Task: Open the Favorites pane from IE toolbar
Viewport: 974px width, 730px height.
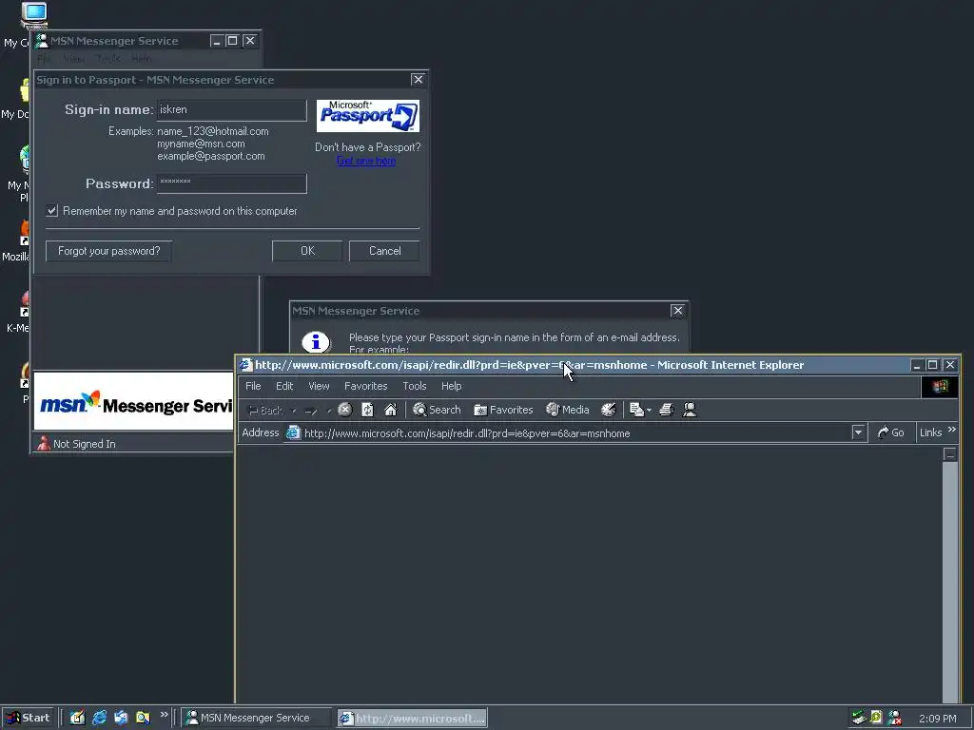Action: 503,410
